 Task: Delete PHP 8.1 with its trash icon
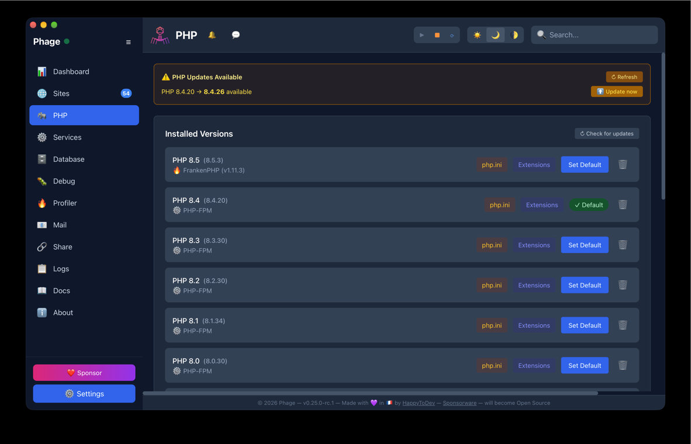[x=622, y=325]
